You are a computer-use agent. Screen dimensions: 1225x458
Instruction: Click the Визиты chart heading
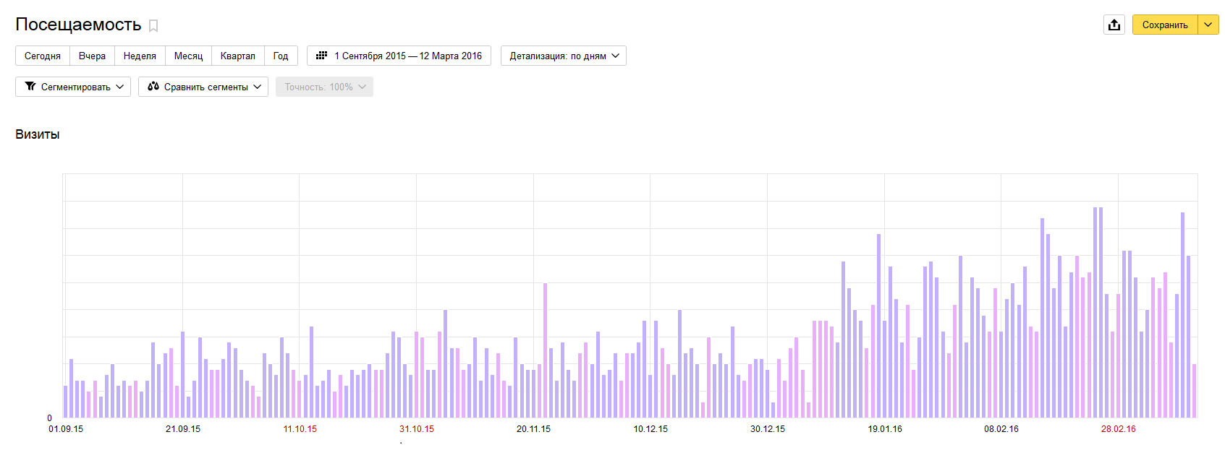[x=38, y=134]
